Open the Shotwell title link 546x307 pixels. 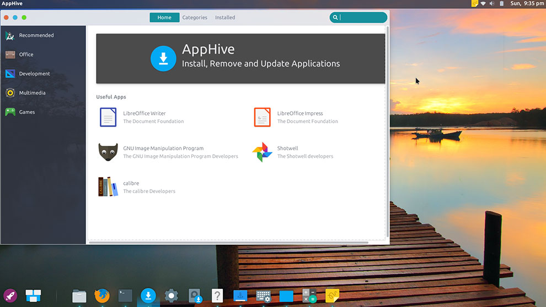pos(288,149)
